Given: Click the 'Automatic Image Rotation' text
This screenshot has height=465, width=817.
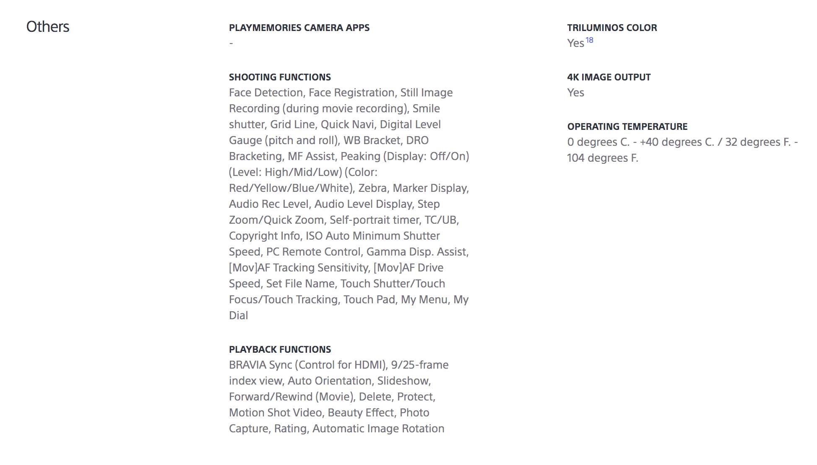Looking at the screenshot, I should point(378,429).
